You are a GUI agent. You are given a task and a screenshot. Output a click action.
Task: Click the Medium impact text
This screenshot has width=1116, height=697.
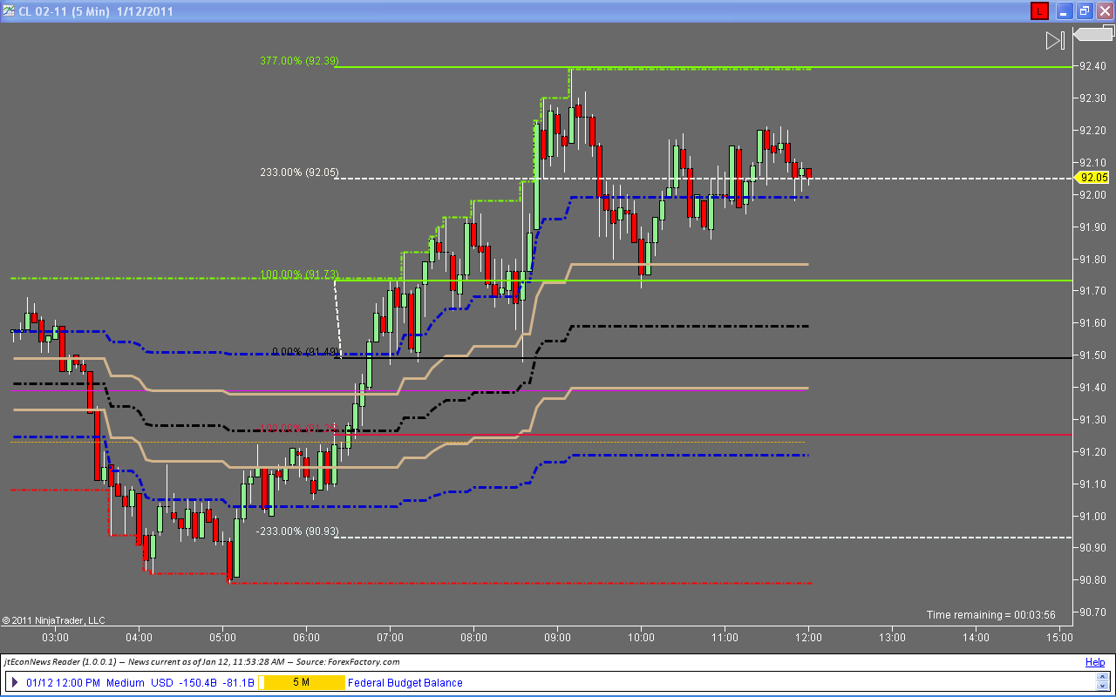(125, 682)
